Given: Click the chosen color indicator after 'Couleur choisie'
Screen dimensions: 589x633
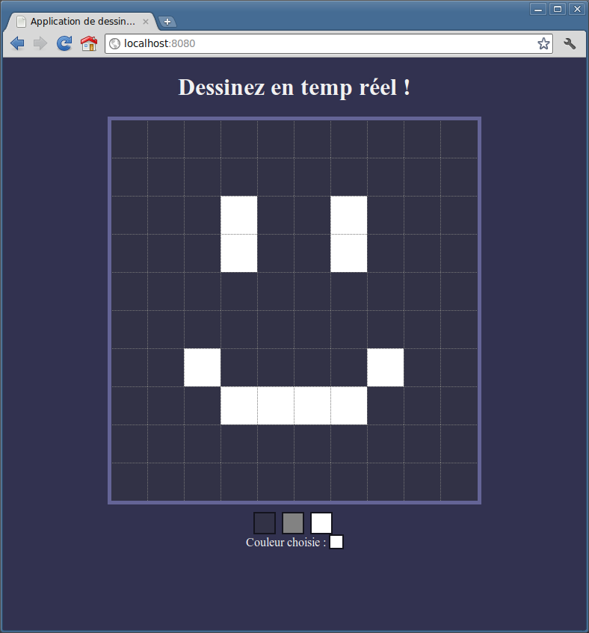Looking at the screenshot, I should (336, 542).
